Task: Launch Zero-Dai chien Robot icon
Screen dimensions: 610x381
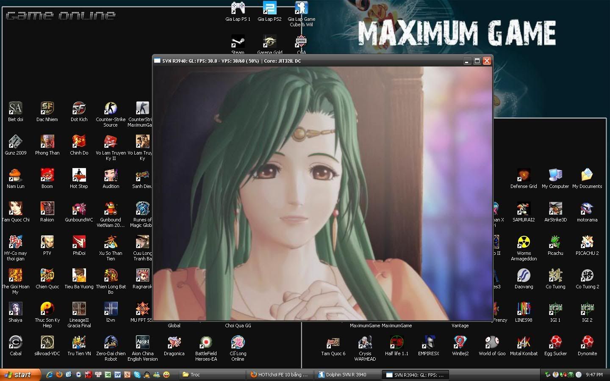Action: pyautogui.click(x=111, y=342)
